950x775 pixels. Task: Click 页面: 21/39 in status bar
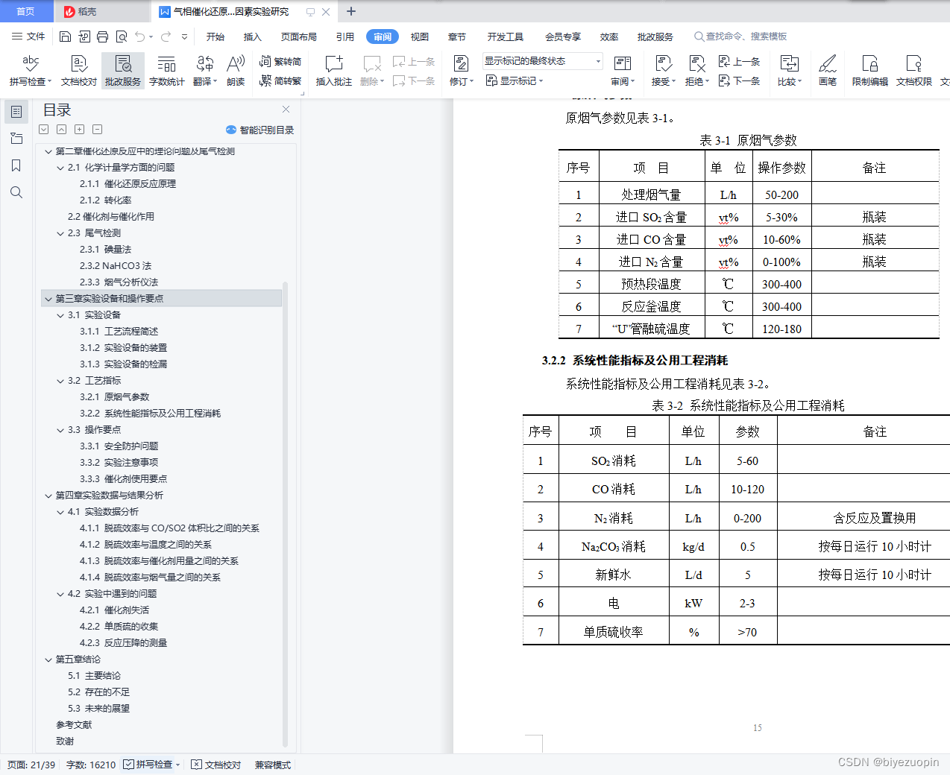click(31, 765)
